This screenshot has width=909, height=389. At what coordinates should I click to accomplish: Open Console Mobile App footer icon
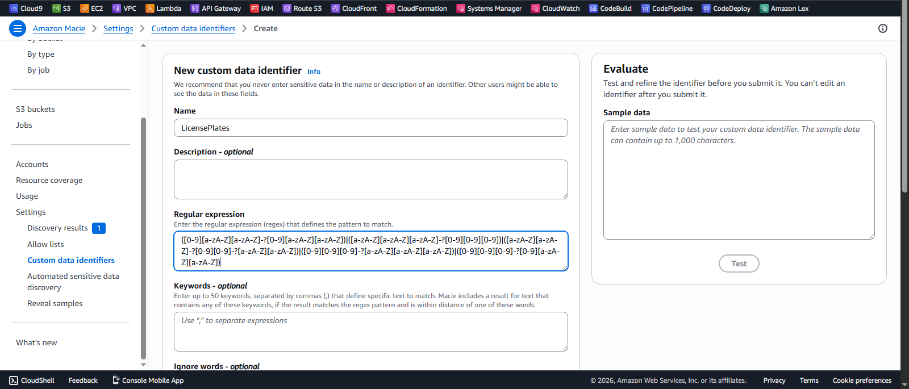[116, 380]
